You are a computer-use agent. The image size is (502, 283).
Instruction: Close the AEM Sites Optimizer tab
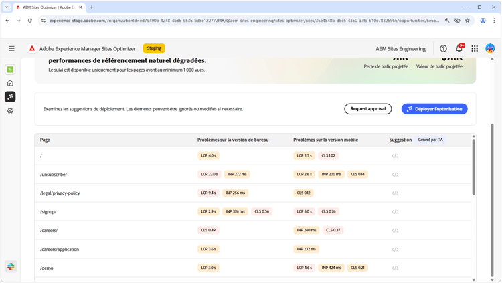click(x=81, y=7)
